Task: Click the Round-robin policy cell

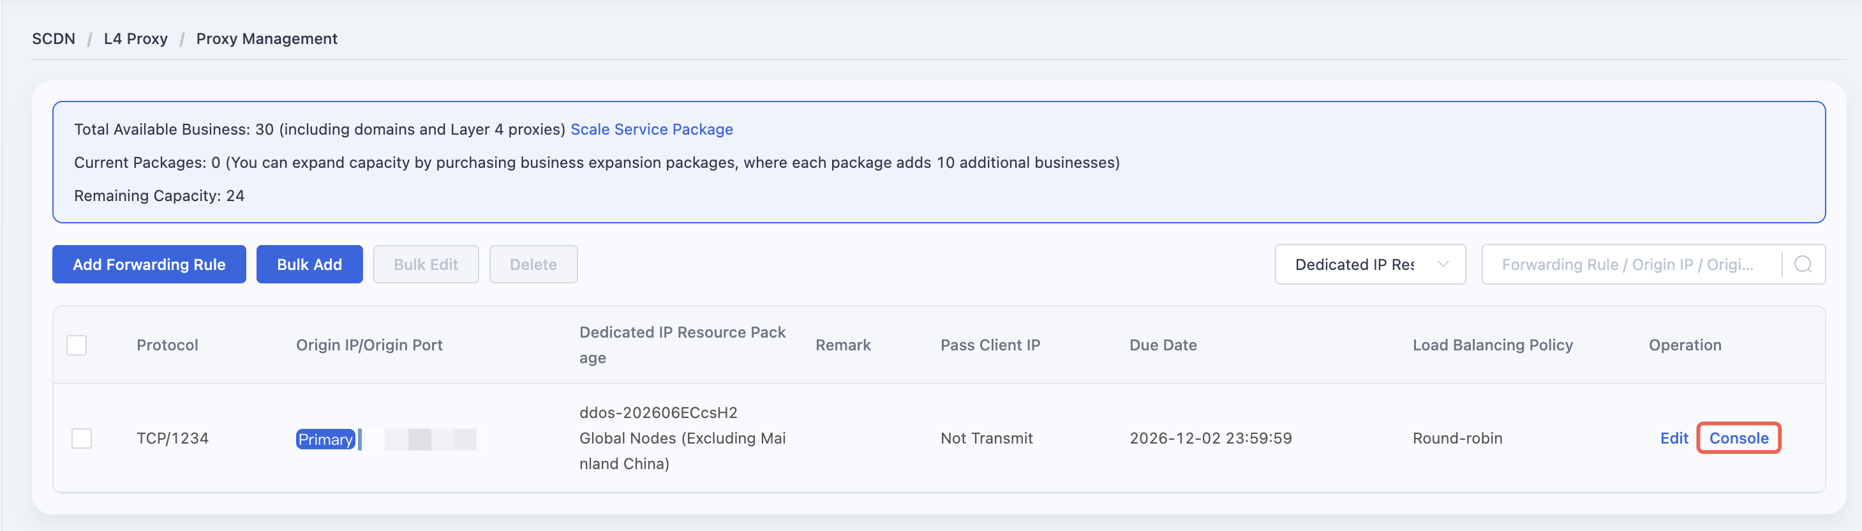Action: click(x=1457, y=438)
